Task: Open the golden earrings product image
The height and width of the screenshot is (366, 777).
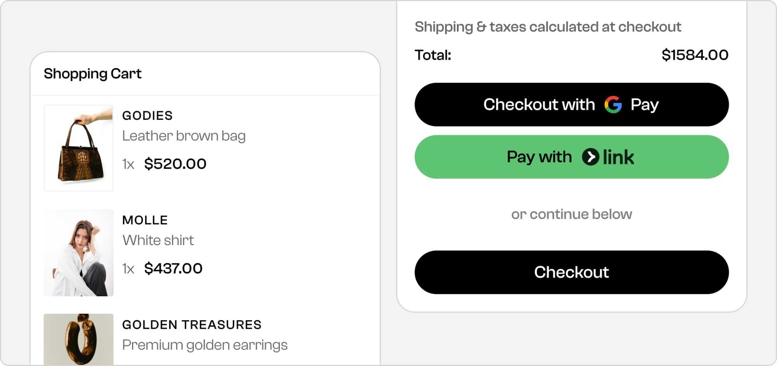Action: click(78, 339)
